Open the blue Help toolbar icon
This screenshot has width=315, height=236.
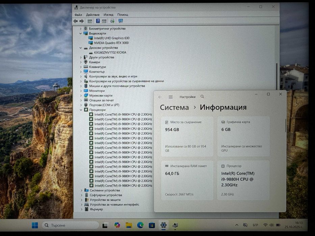click(x=98, y=21)
